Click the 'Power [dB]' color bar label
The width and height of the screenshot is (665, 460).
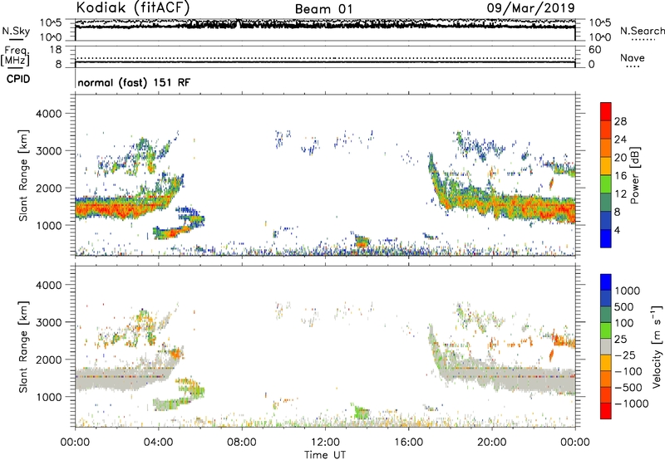634,175
